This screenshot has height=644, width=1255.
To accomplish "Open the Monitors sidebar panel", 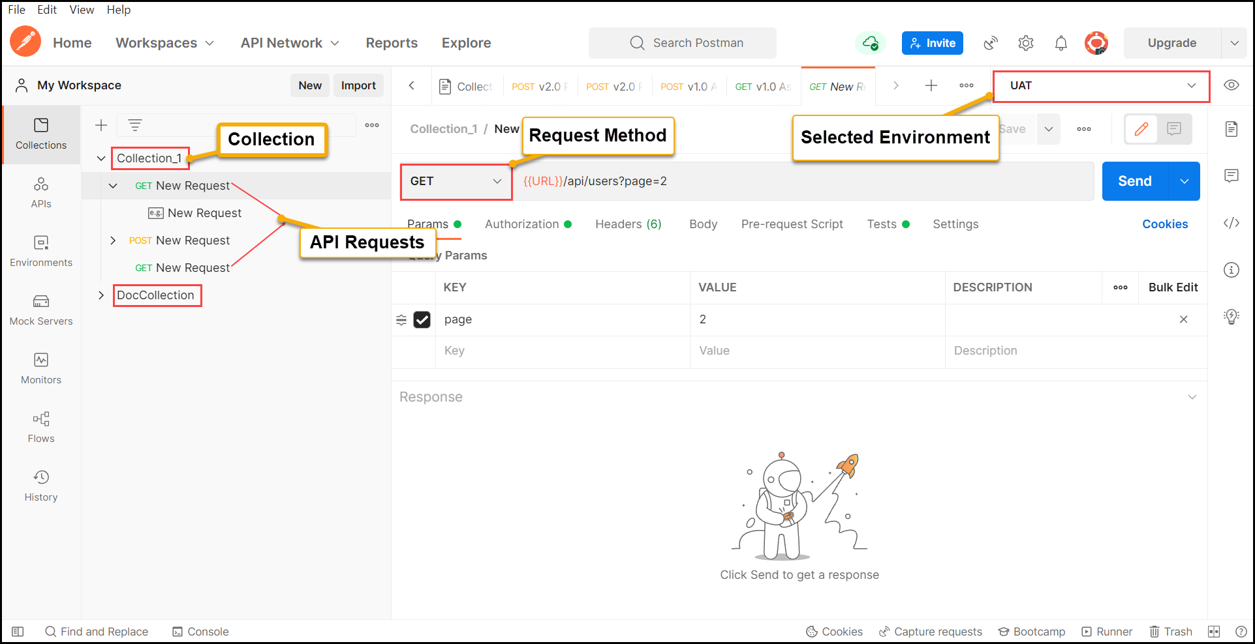I will tap(41, 369).
